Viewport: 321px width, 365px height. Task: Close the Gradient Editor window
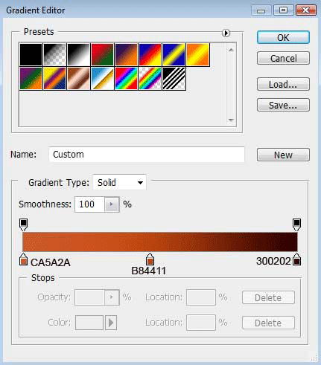[x=306, y=10]
